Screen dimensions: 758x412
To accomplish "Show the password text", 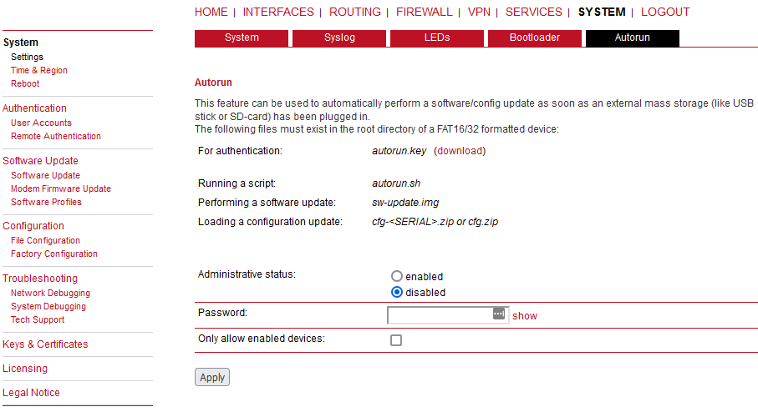I will (x=525, y=316).
